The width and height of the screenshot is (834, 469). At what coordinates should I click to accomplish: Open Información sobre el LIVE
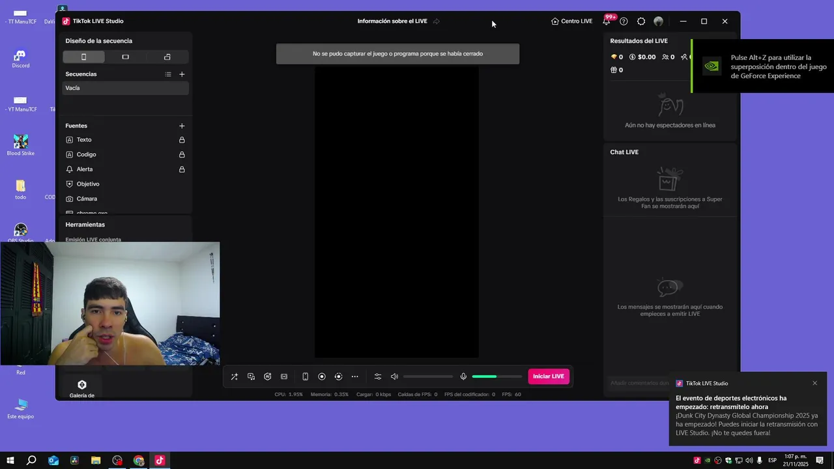click(392, 21)
